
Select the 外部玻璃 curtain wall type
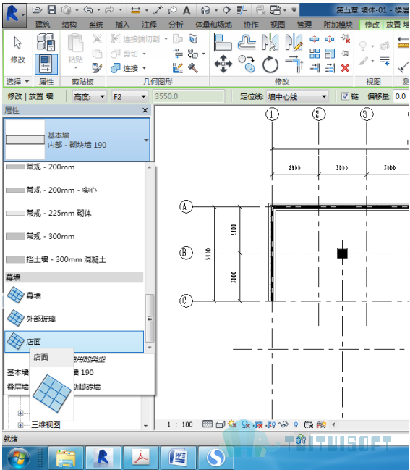point(74,319)
